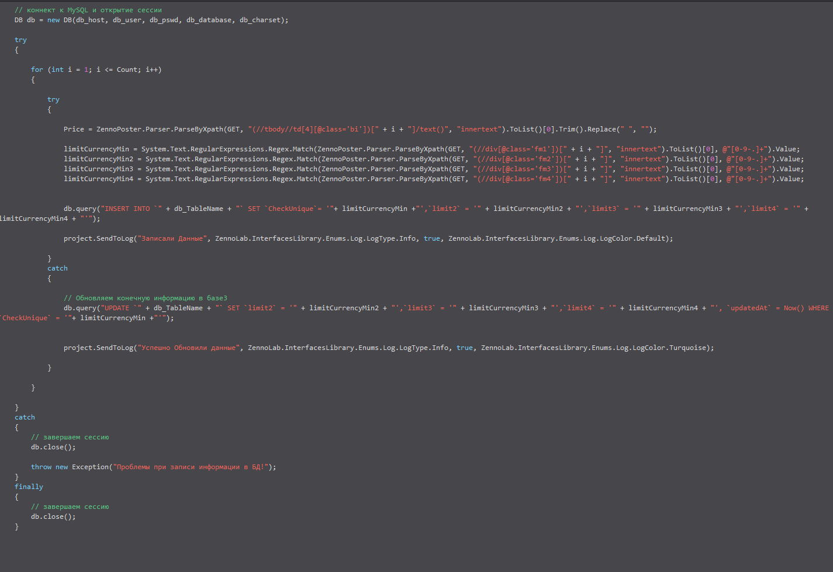Click the UPDATE keyword in the query string
This screenshot has width=833, height=572.
117,308
